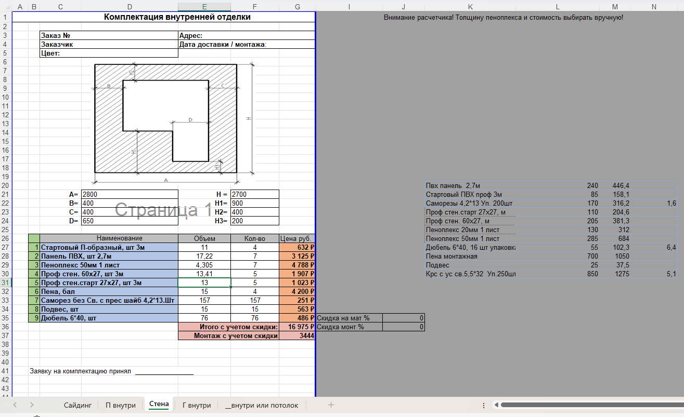This screenshot has width=684, height=417.
Task: Switch to the Г внутри sheet tab
Action: pyautogui.click(x=197, y=405)
